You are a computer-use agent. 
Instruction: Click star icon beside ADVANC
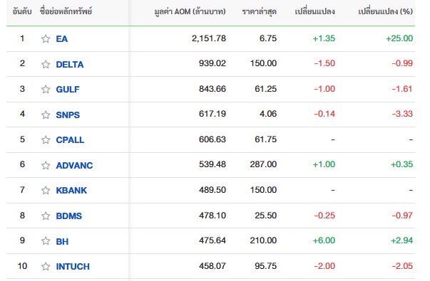tap(46, 165)
